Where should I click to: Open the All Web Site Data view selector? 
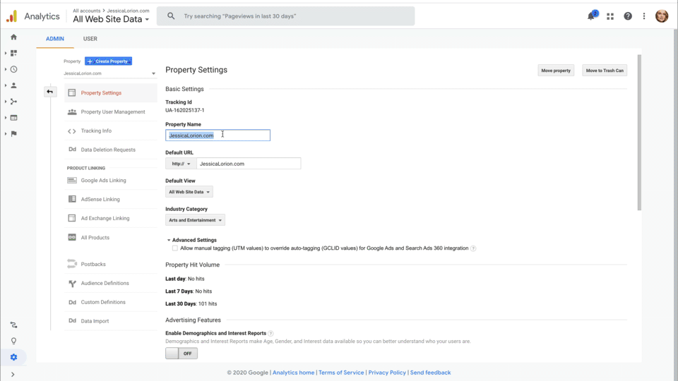(111, 19)
